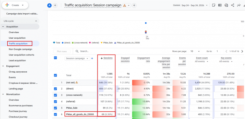
Task: Open Ecommerce purchases report
Action: 21,105
